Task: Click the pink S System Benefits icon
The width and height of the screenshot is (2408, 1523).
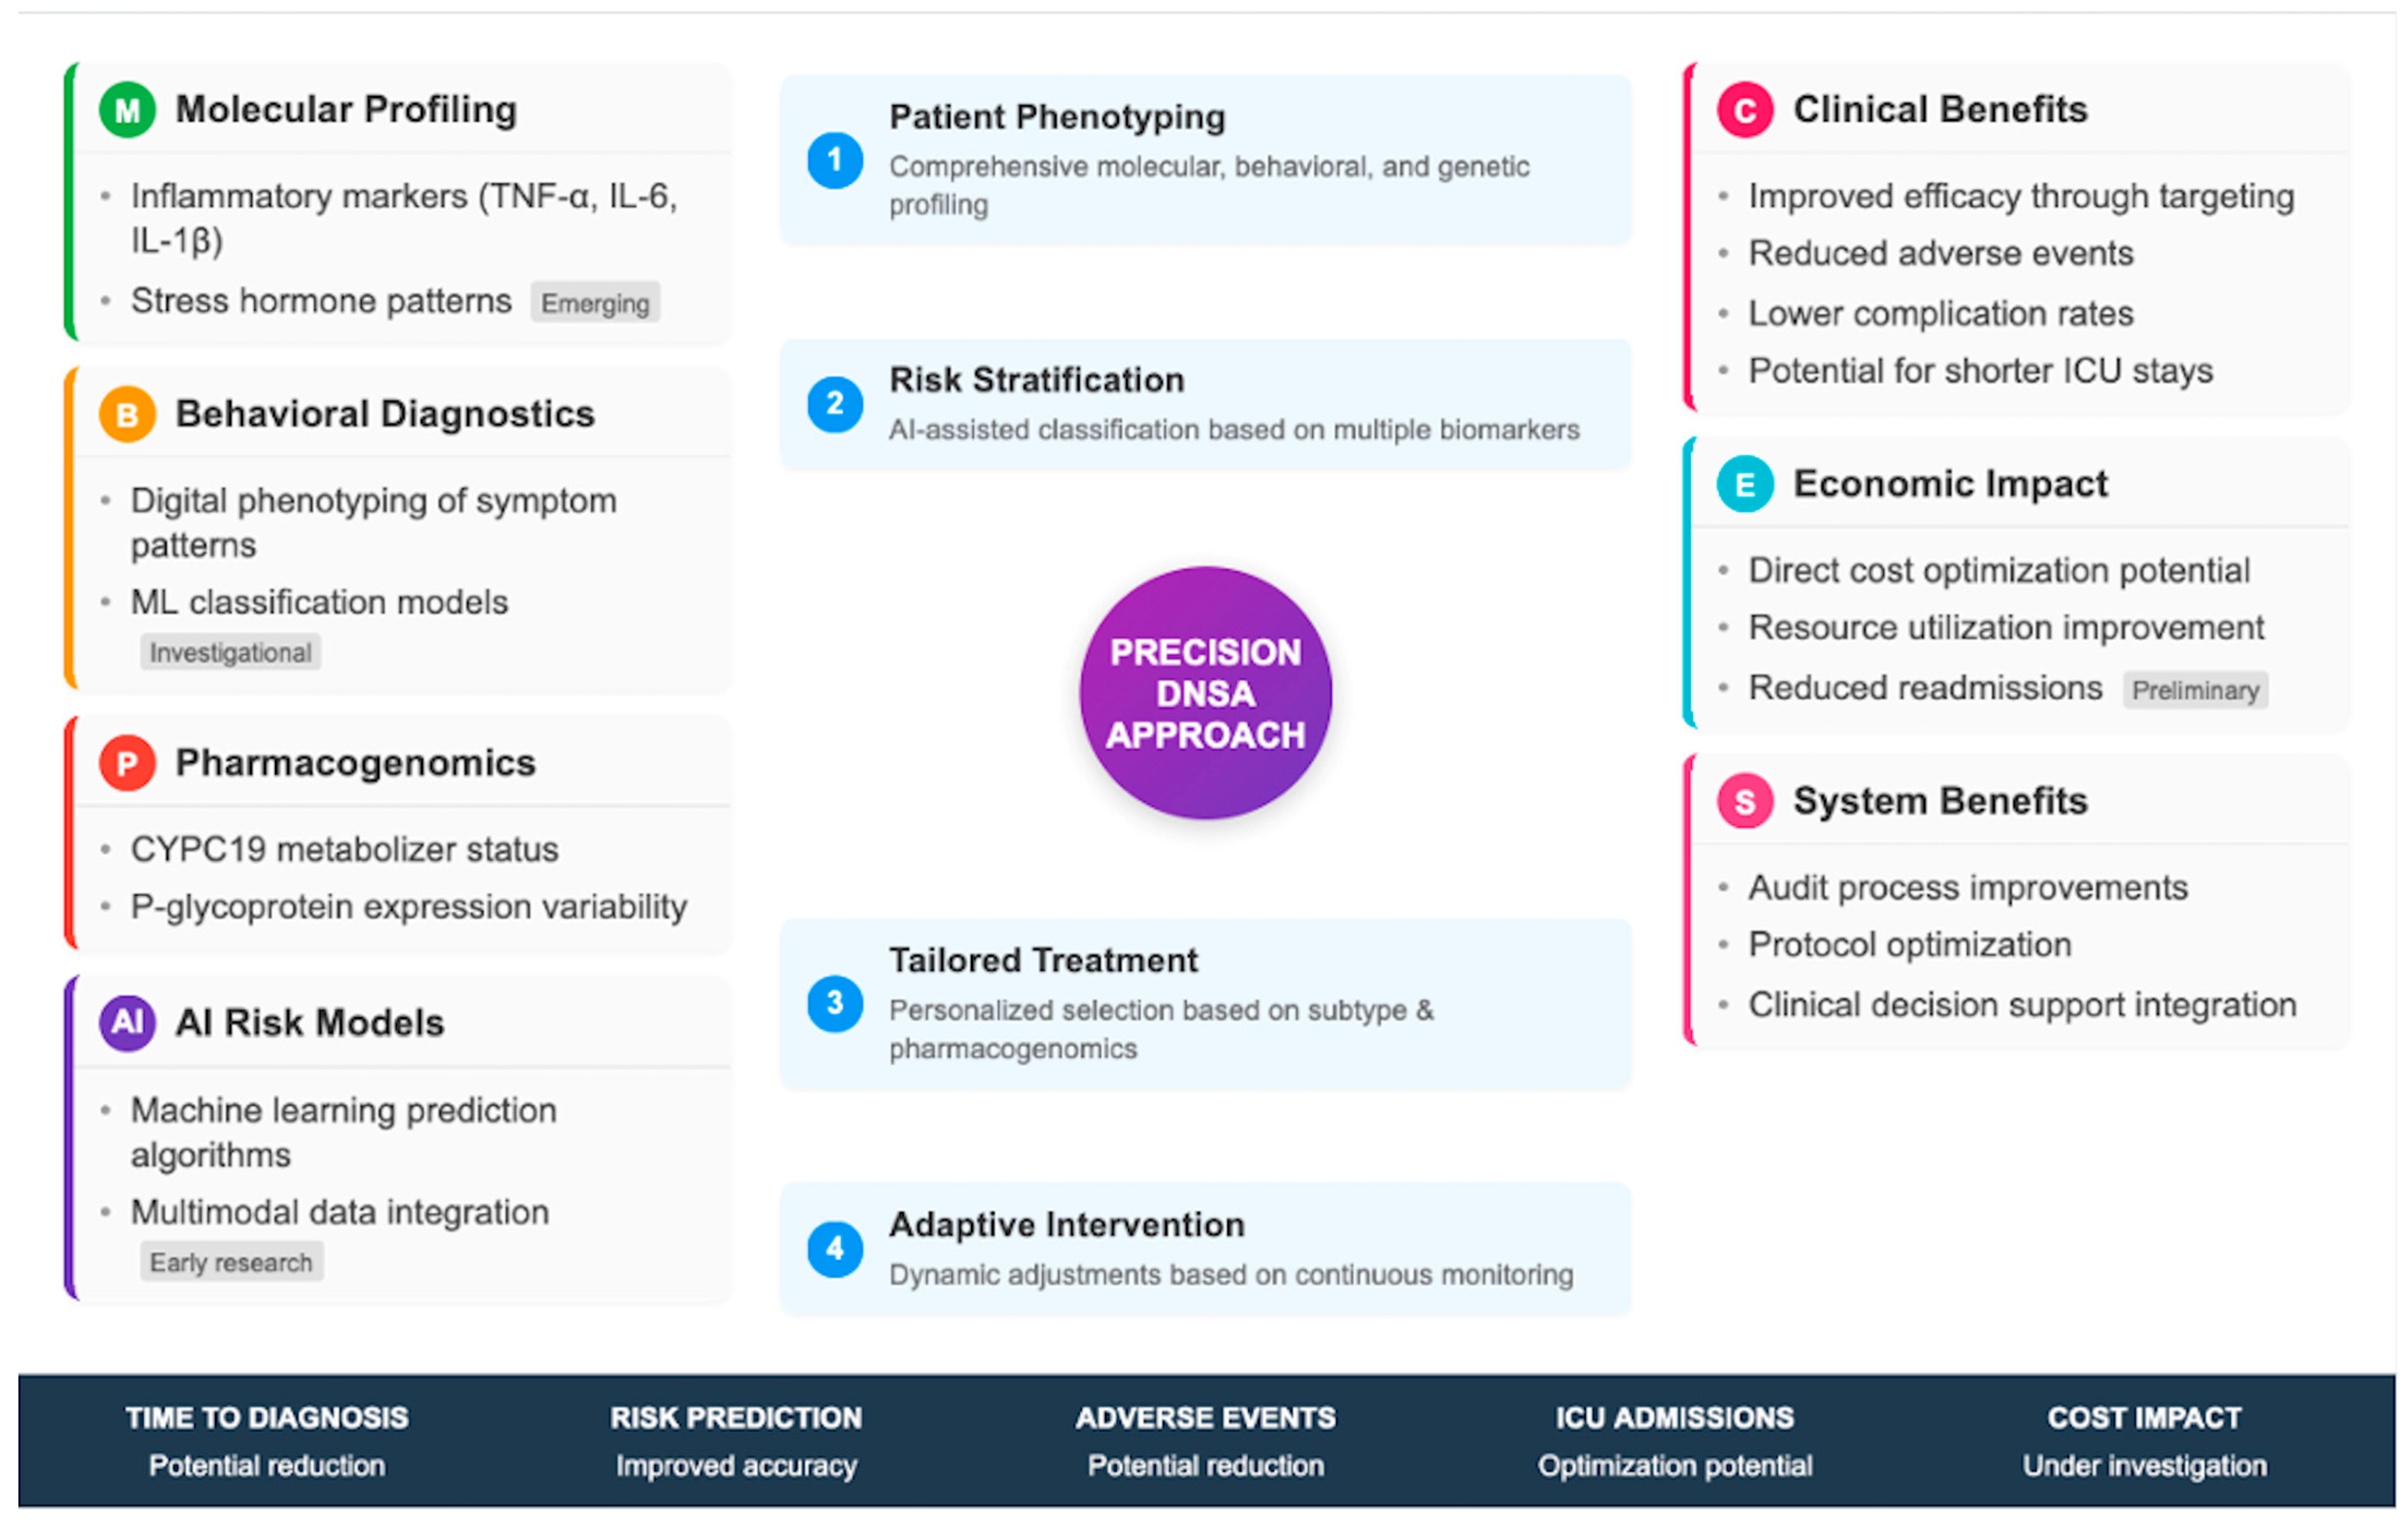Action: (x=1745, y=801)
